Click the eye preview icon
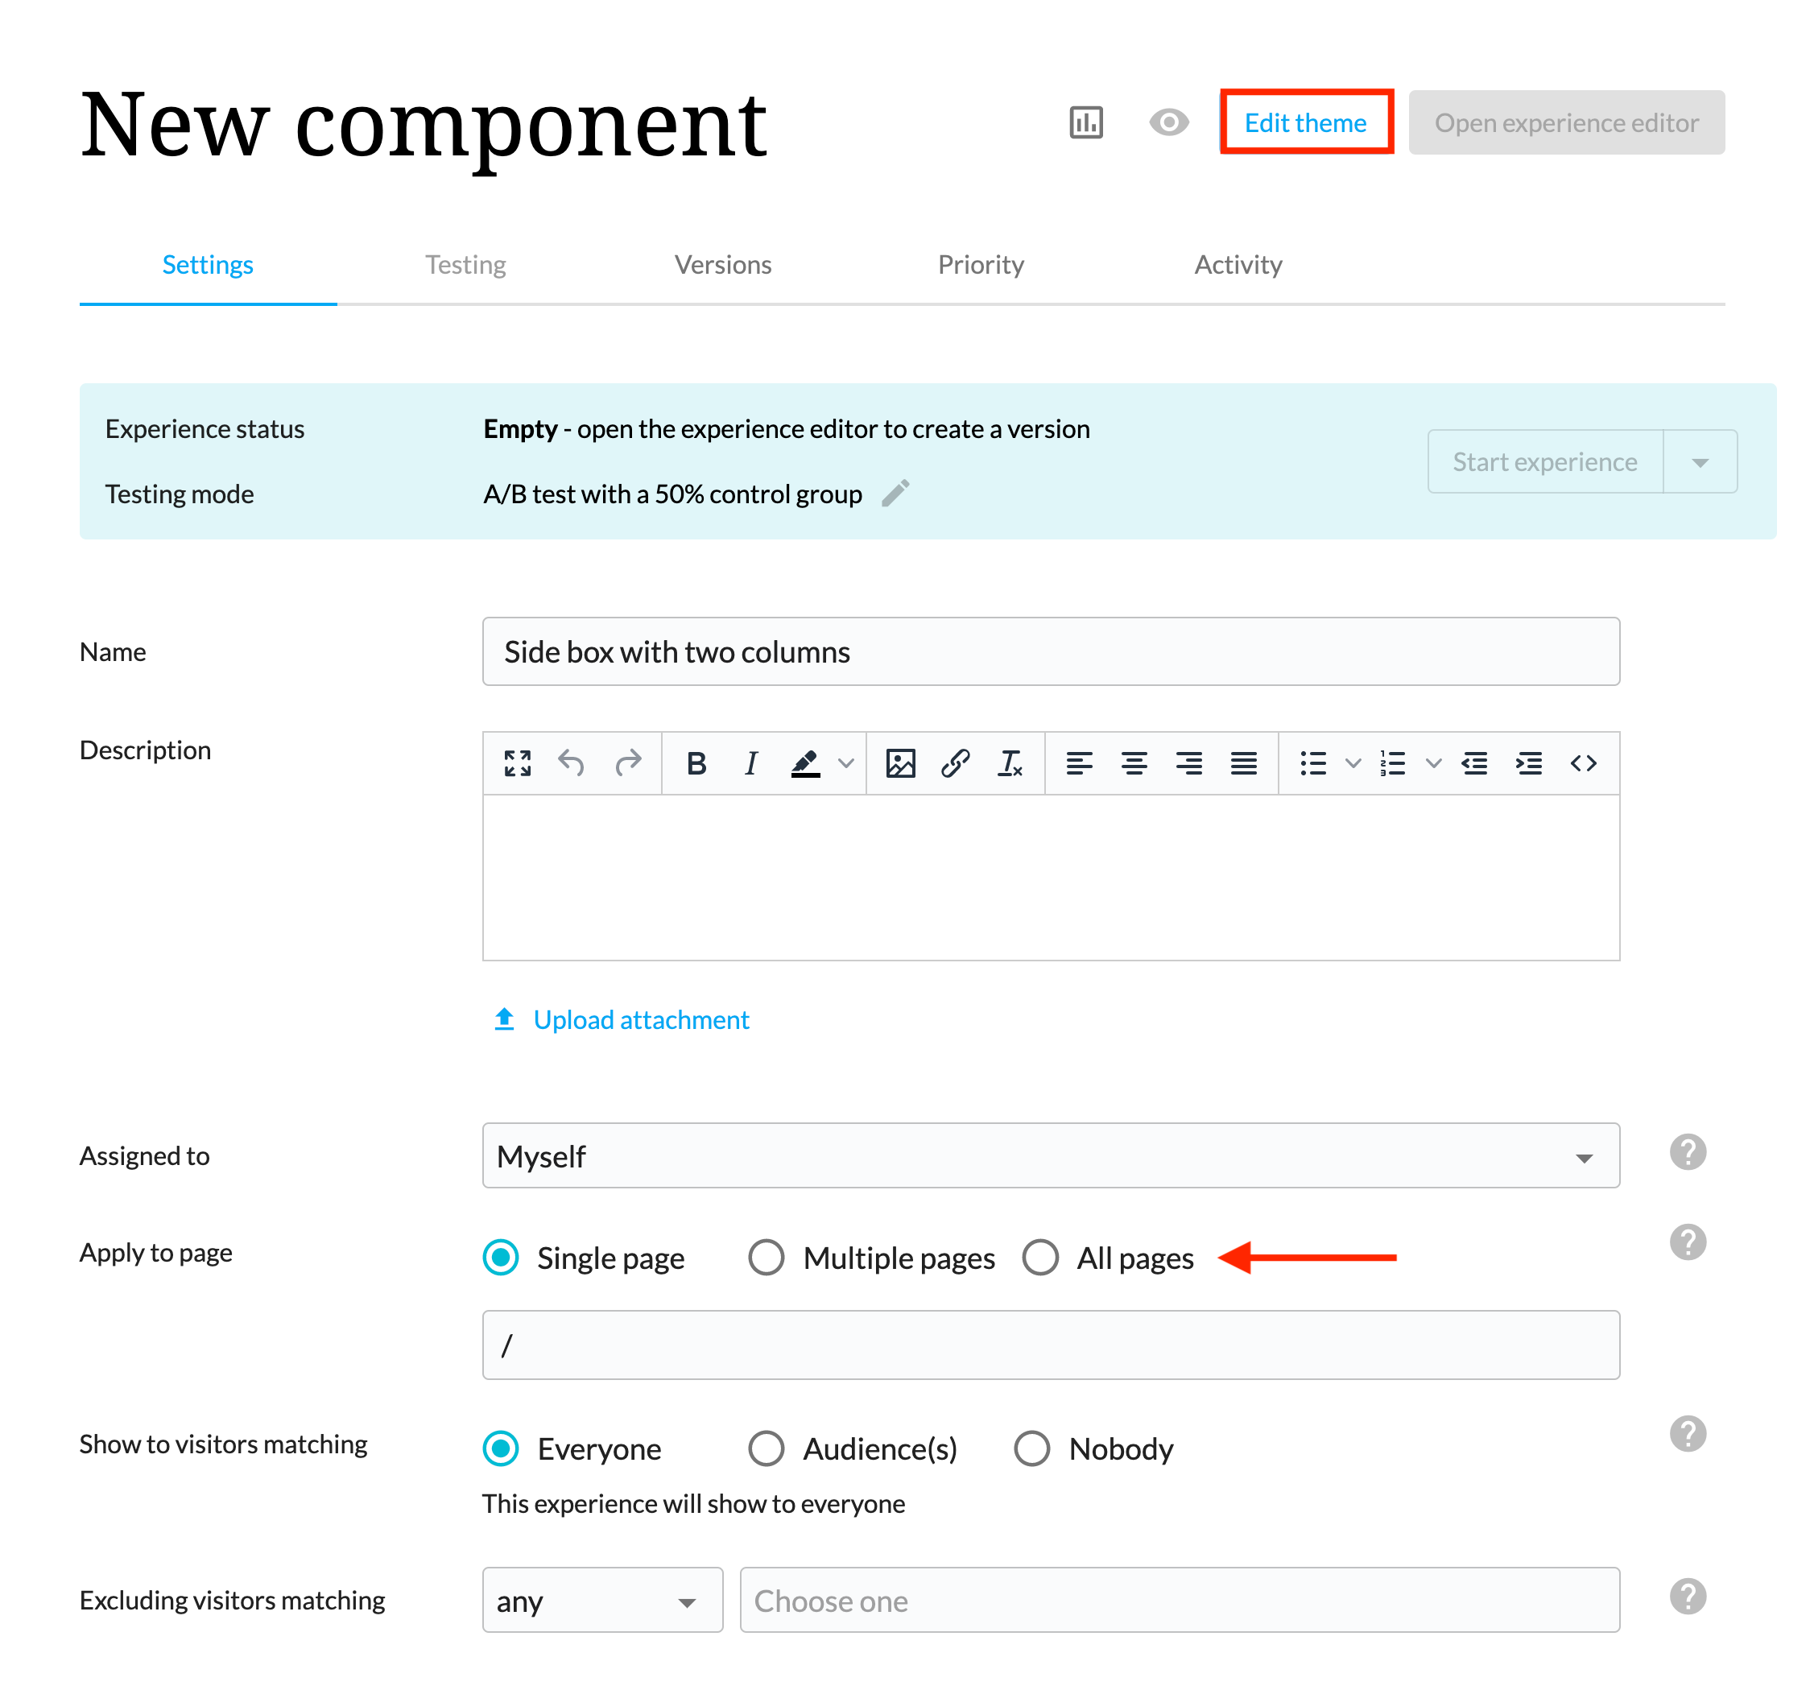The height and width of the screenshot is (1690, 1810). point(1168,122)
